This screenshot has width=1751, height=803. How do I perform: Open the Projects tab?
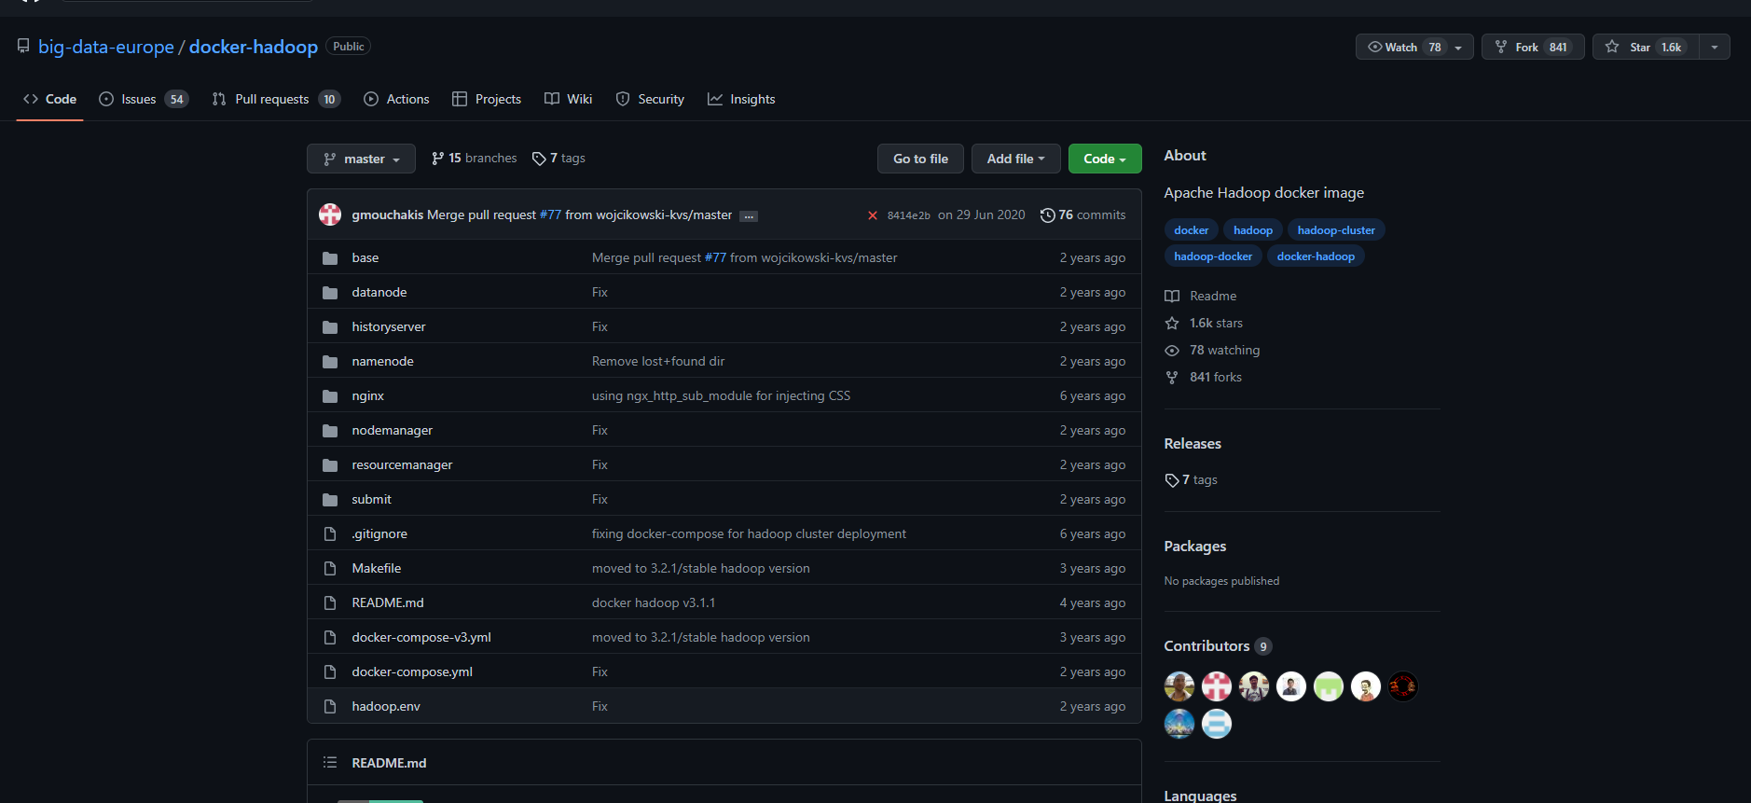tap(487, 99)
